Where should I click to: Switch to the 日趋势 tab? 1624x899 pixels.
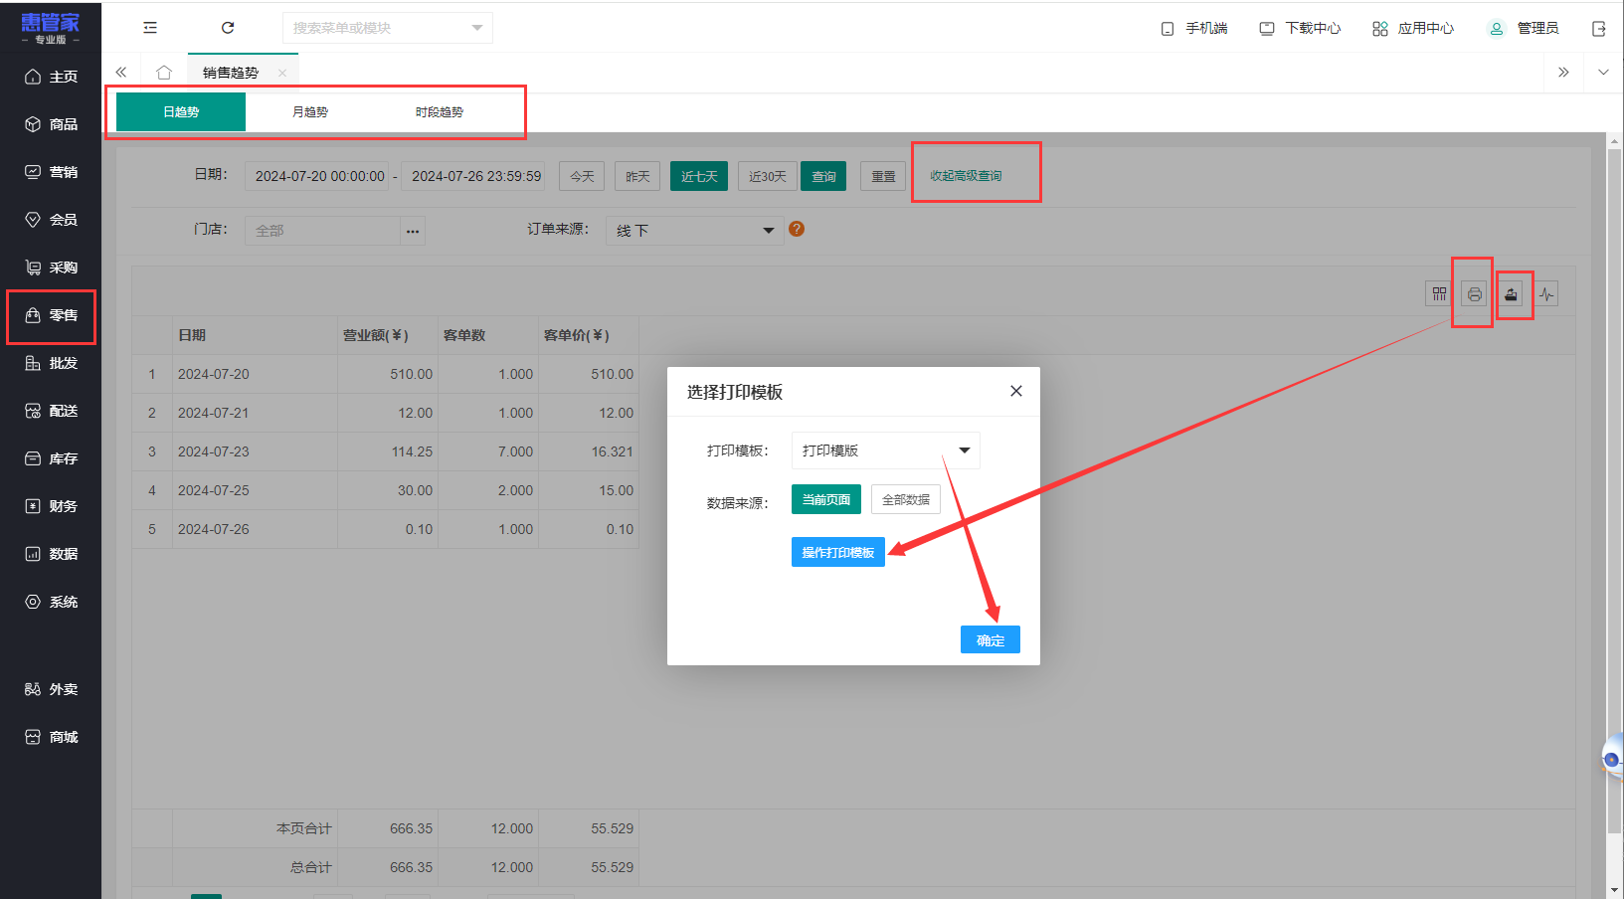tap(181, 111)
